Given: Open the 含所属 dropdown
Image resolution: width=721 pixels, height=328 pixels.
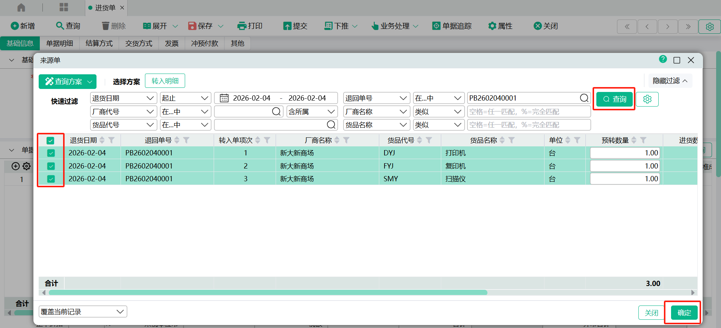Looking at the screenshot, I should click(311, 112).
